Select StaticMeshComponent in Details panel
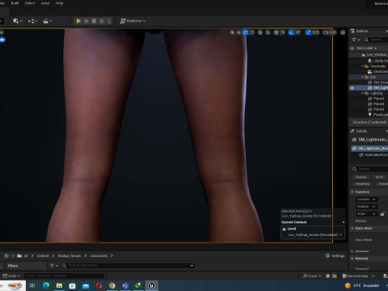The height and width of the screenshot is (291, 388). click(x=376, y=155)
